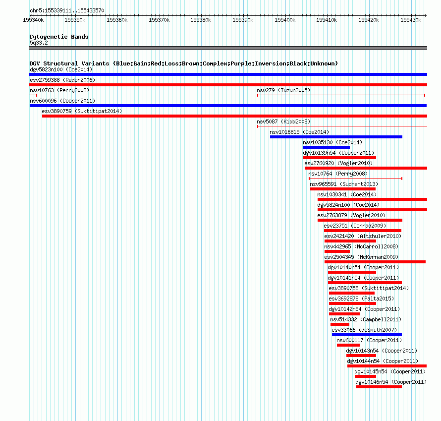441x421 pixels.
Task: Open nsv442965 (McCarroll2008) variant
Action: click(361, 246)
